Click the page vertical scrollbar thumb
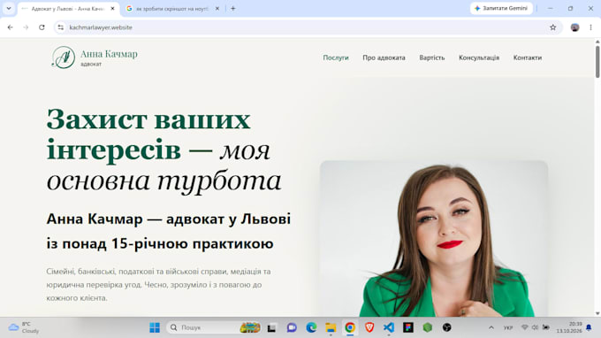The height and width of the screenshot is (338, 601). point(597,62)
